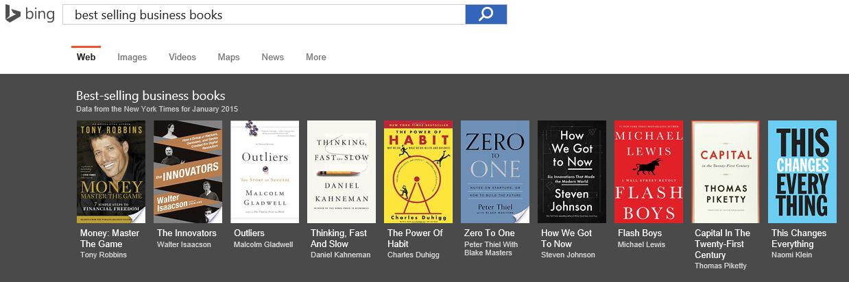Click inside the search query box
Viewport: 849px width, 282px height.
coord(263,14)
